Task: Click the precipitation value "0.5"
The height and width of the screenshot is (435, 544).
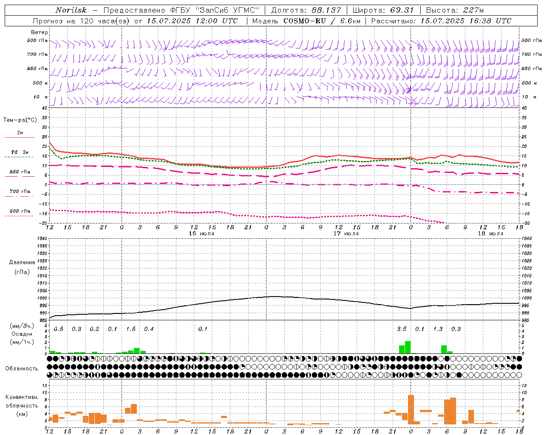Action: tap(59, 329)
